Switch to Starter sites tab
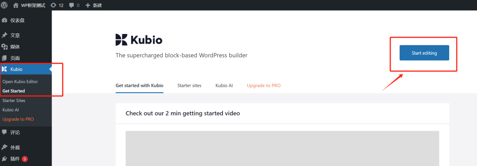 click(x=189, y=86)
